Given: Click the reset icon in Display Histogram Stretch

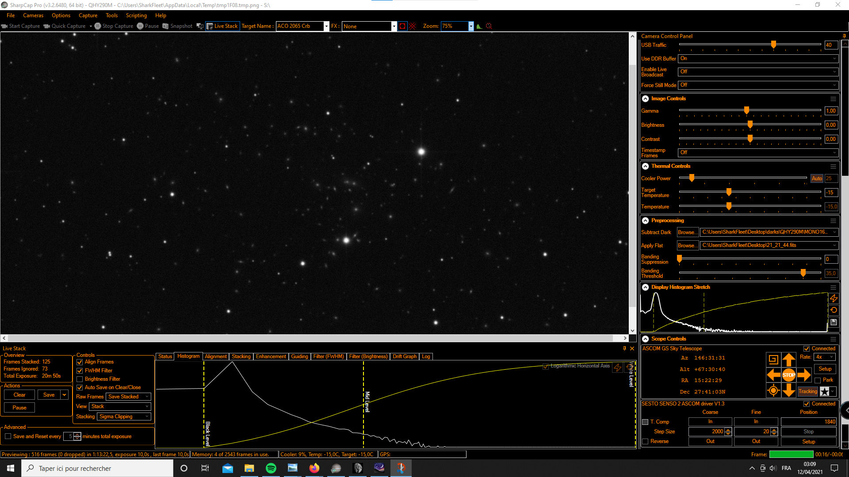Looking at the screenshot, I should (x=834, y=310).
